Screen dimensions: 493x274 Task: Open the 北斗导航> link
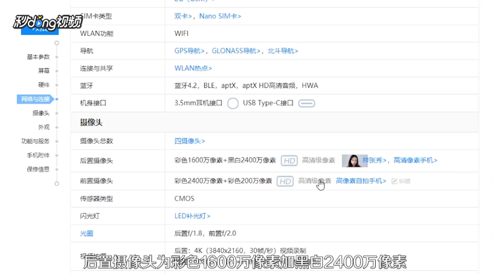283,51
